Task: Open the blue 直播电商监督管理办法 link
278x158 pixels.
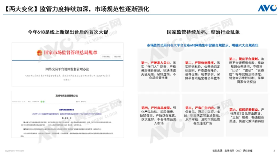Action: (66, 110)
